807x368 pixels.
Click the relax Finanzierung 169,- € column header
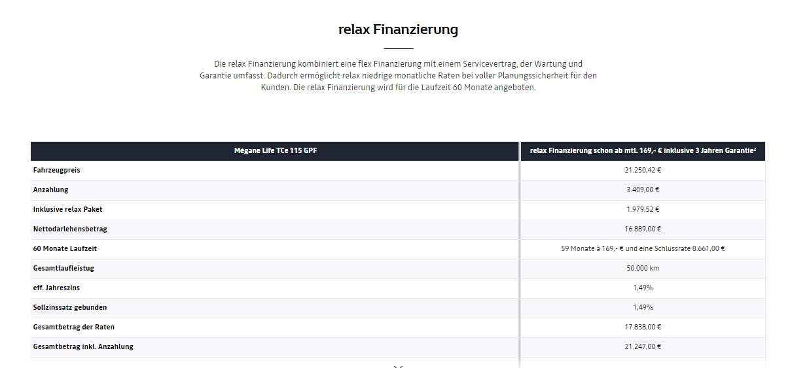coord(643,151)
